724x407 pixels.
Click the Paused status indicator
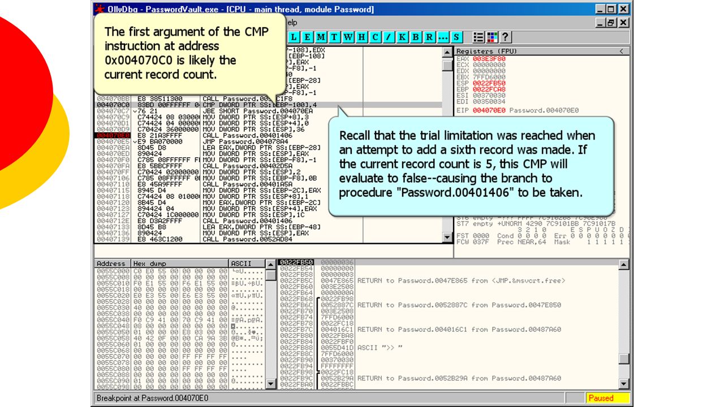607,398
